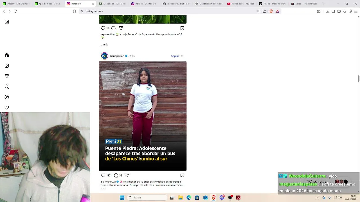Open the diarioperu21 profile picture
The image size is (360, 202).
[104, 56]
